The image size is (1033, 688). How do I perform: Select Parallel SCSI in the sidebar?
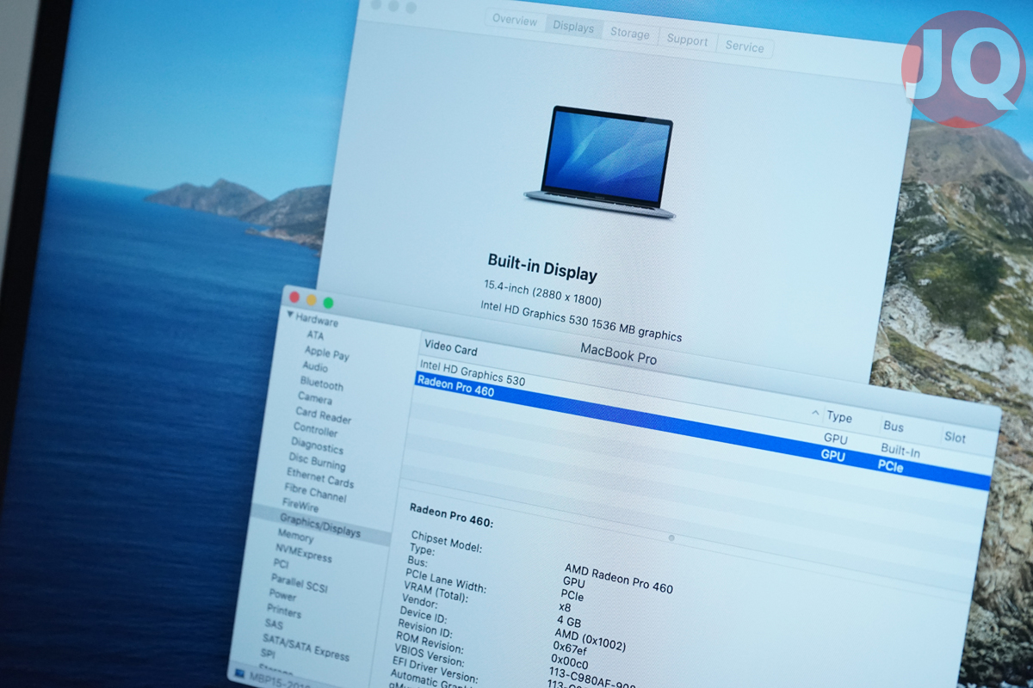[x=300, y=583]
